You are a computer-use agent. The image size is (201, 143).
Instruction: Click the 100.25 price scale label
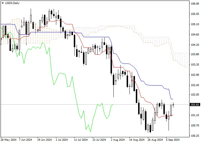(x=195, y=136)
